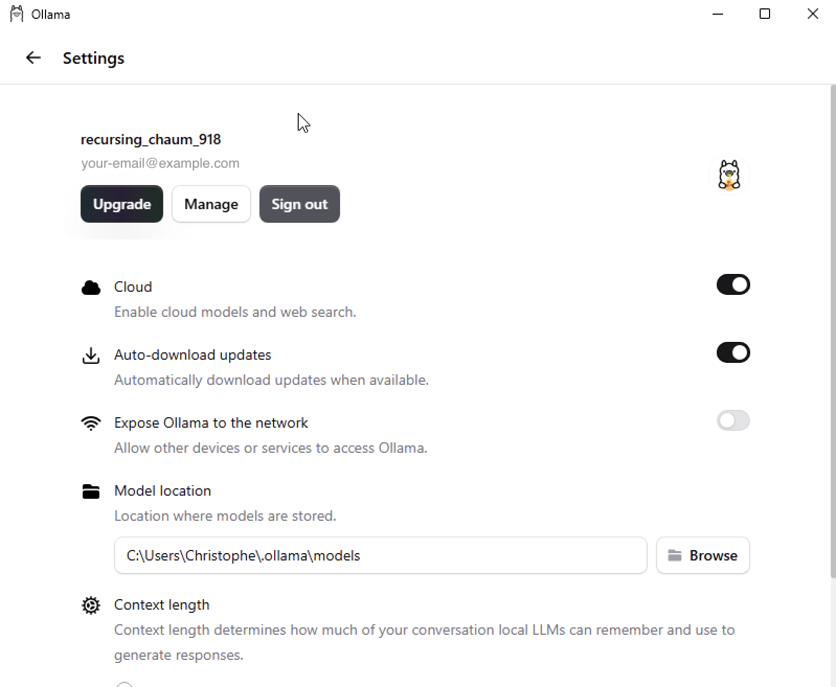The height and width of the screenshot is (687, 836).
Task: Click the Ollama llama logo in title bar
Action: pyautogui.click(x=17, y=14)
